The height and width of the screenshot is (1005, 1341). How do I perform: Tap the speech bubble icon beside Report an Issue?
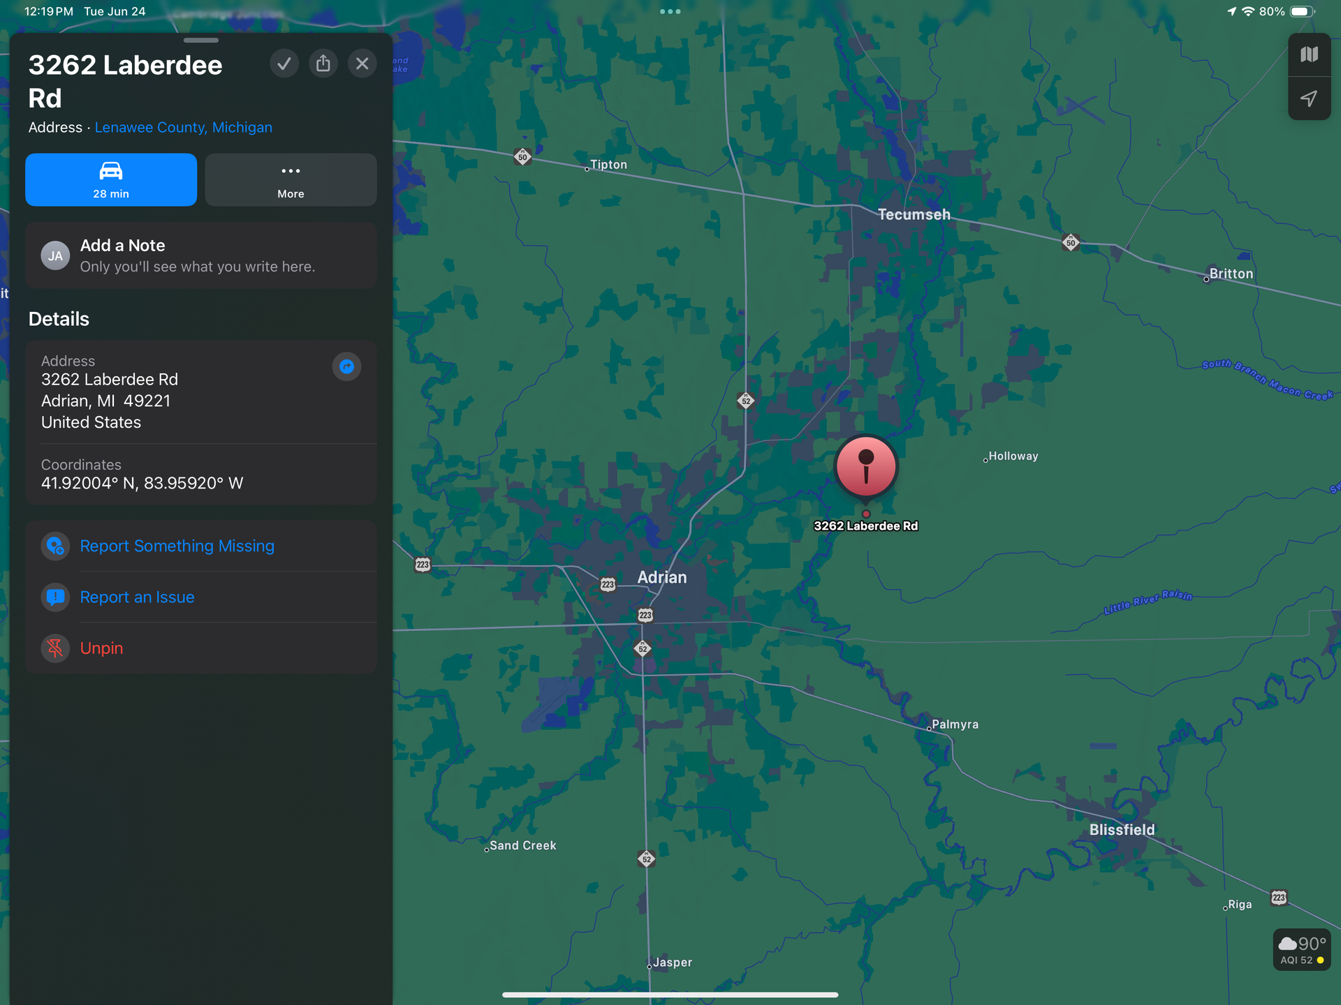[54, 597]
